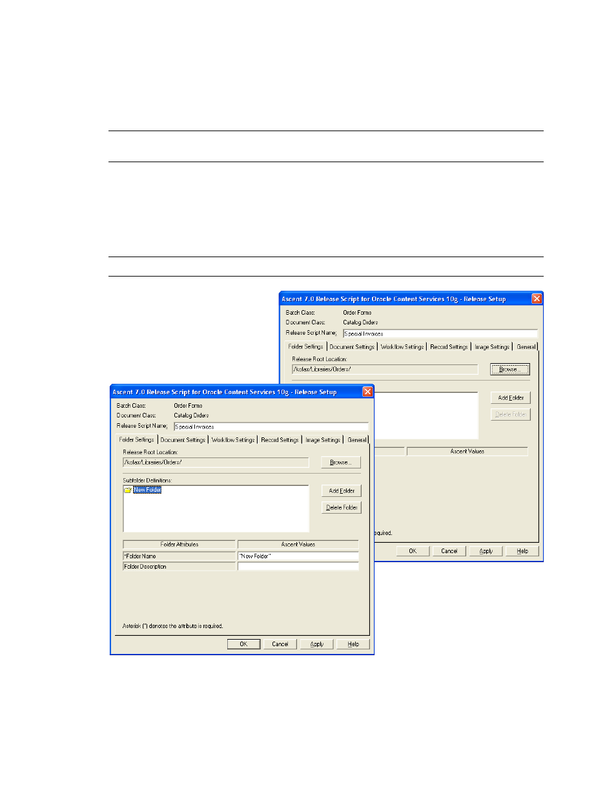Select Image Settings tab in back window
This screenshot has width=616, height=798.
pos(491,347)
